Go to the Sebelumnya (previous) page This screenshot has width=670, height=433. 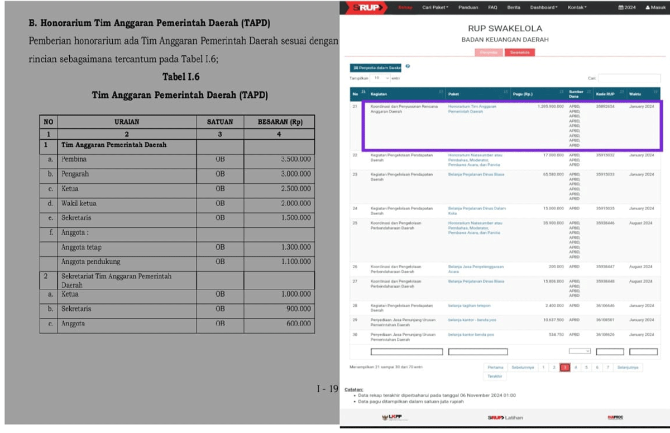point(523,367)
